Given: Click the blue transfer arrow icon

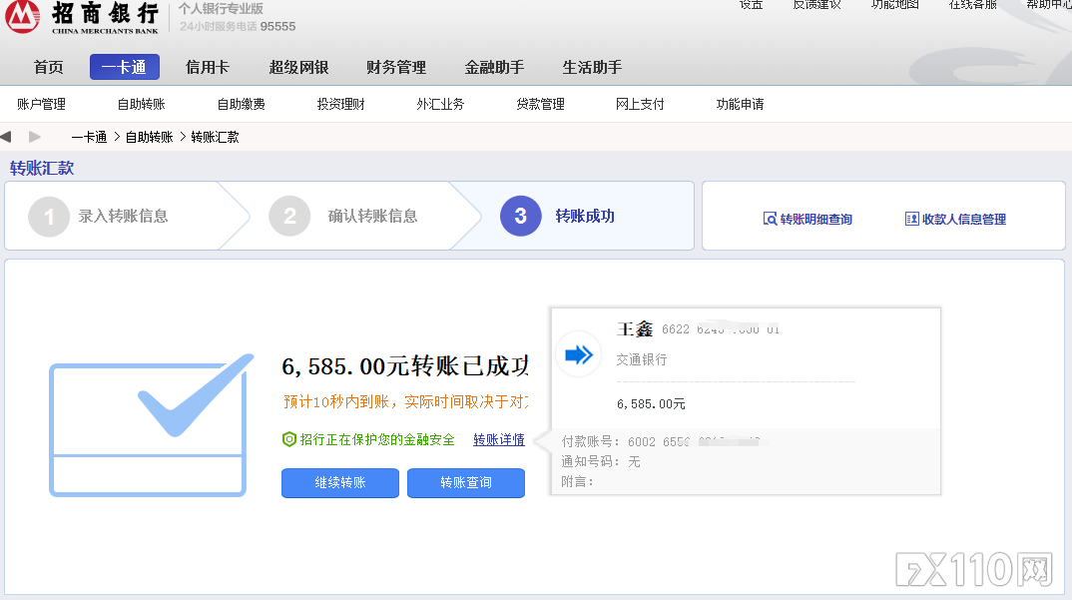Looking at the screenshot, I should point(578,354).
